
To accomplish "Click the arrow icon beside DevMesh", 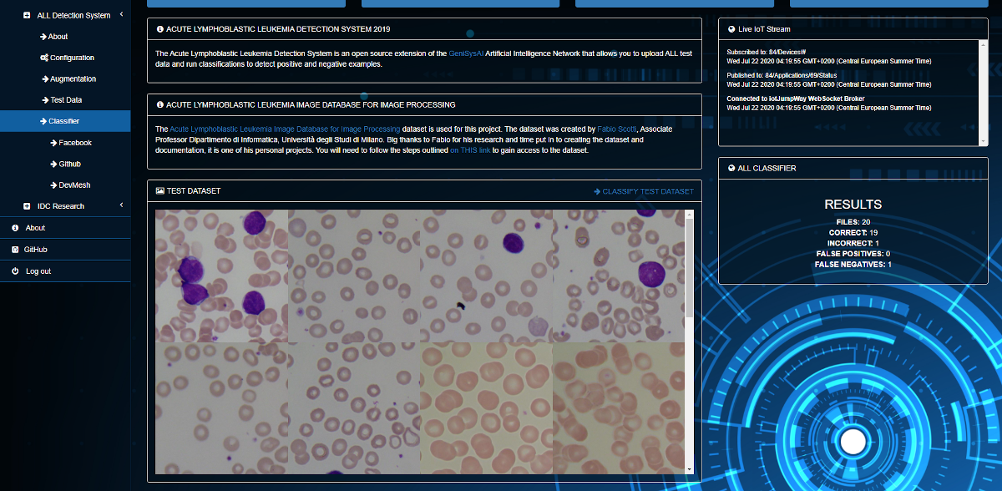I will pyautogui.click(x=54, y=185).
